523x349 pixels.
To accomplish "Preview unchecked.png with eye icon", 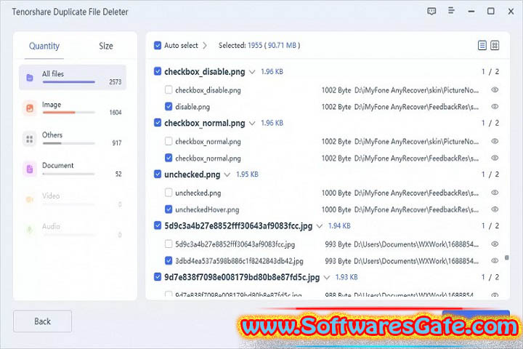I will 495,193.
